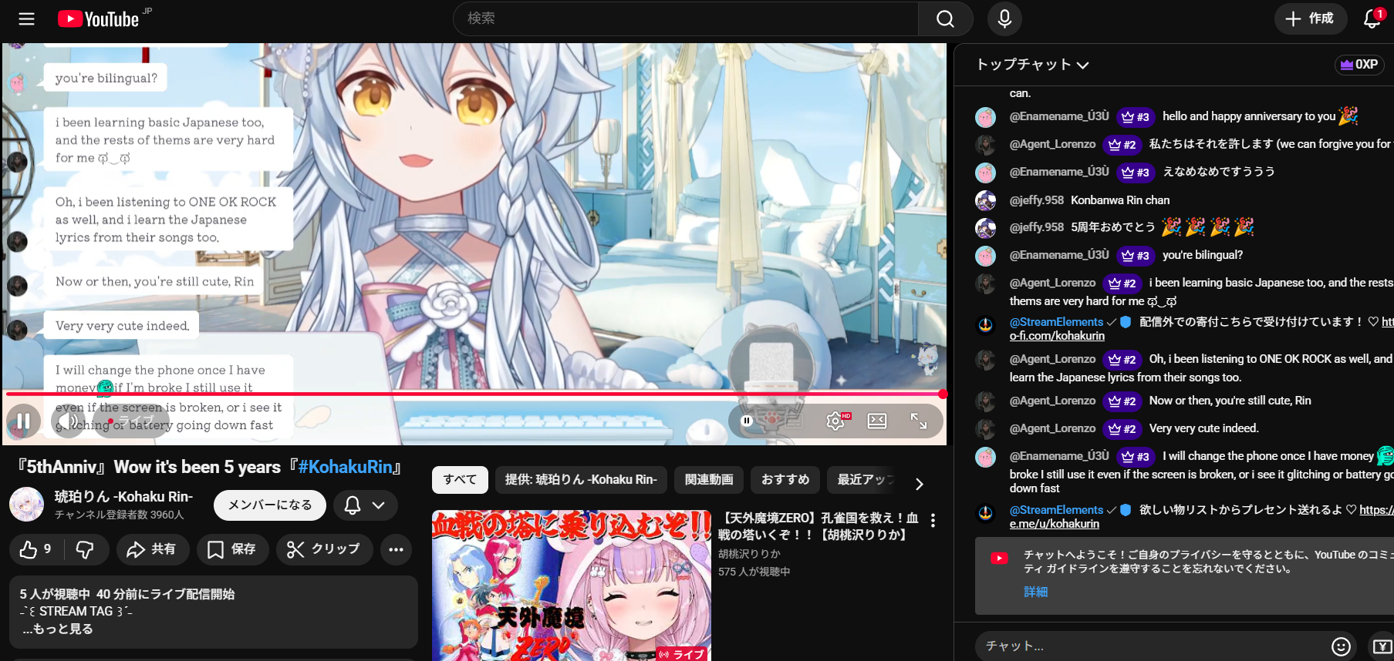Select the おすすめ filter chip

tap(785, 480)
